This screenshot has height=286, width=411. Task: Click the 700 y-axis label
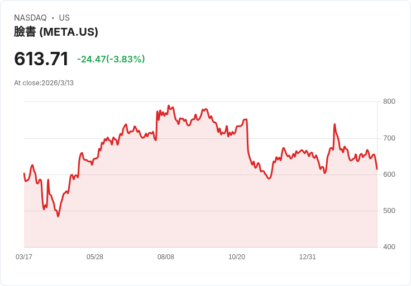click(389, 138)
